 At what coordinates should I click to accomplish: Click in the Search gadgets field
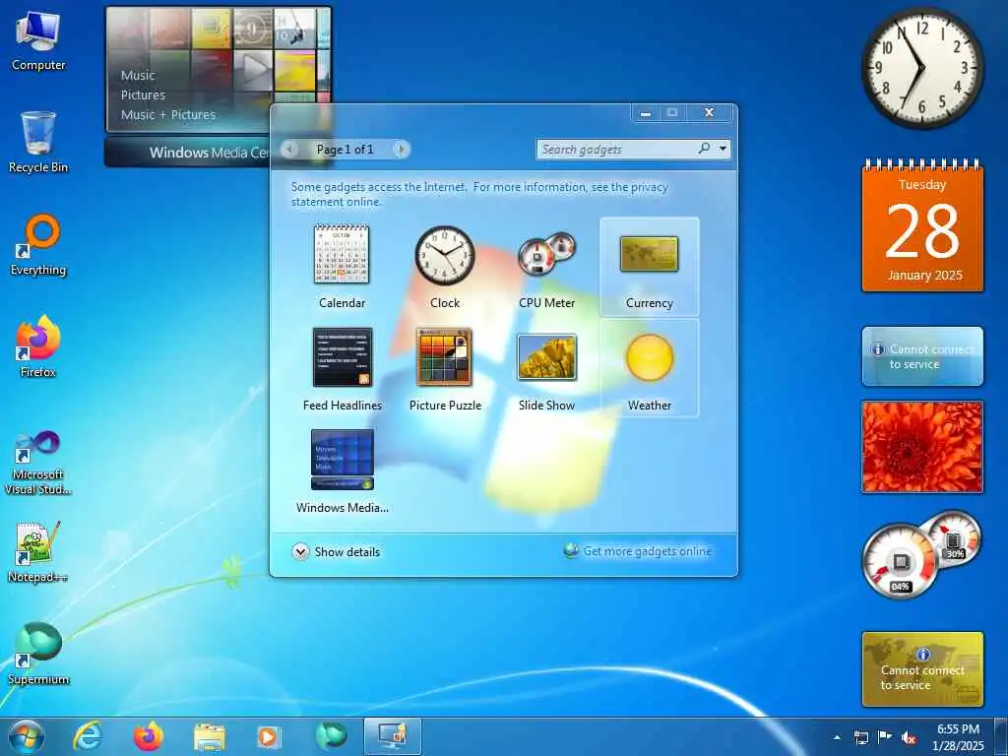(617, 150)
